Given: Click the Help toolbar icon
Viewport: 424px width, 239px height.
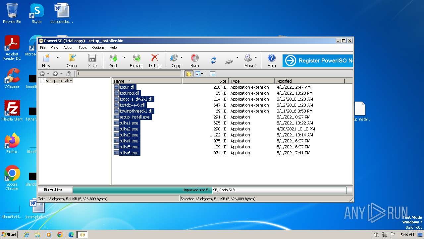Looking at the screenshot, I should [272, 60].
